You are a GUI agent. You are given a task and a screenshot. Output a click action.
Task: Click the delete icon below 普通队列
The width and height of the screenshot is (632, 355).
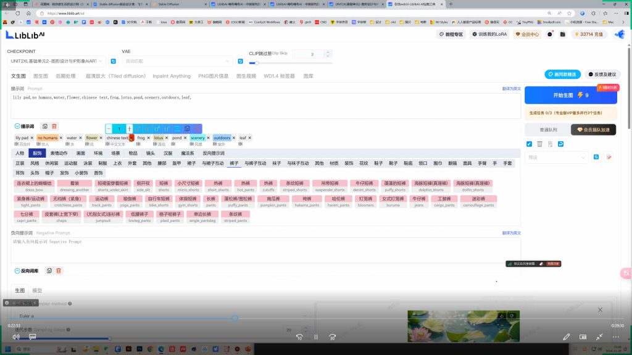539,143
